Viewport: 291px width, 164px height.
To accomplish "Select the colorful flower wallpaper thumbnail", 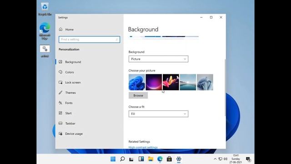I will 171,82.
